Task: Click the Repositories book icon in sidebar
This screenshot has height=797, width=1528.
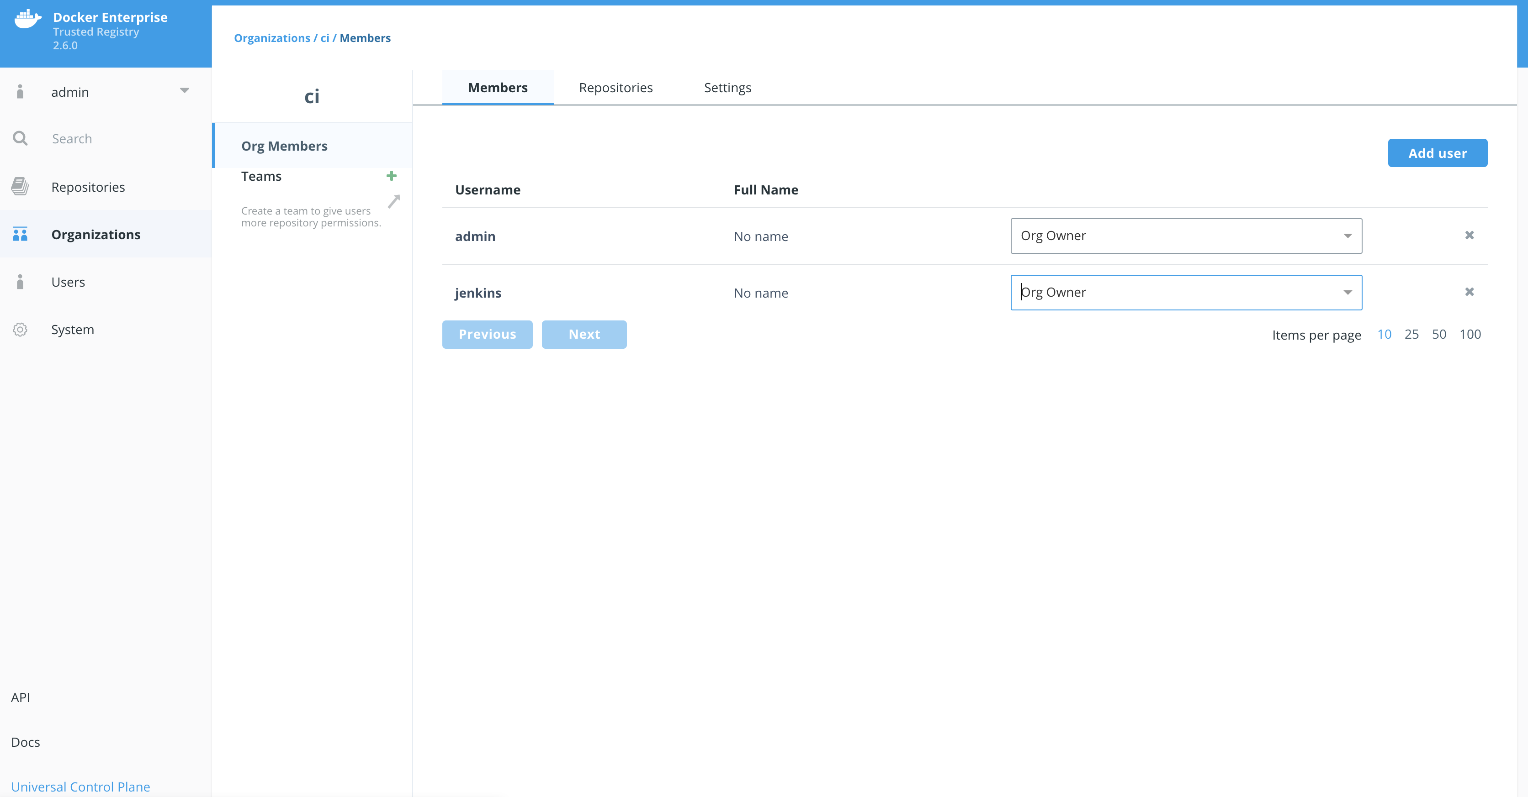Action: pyautogui.click(x=20, y=187)
